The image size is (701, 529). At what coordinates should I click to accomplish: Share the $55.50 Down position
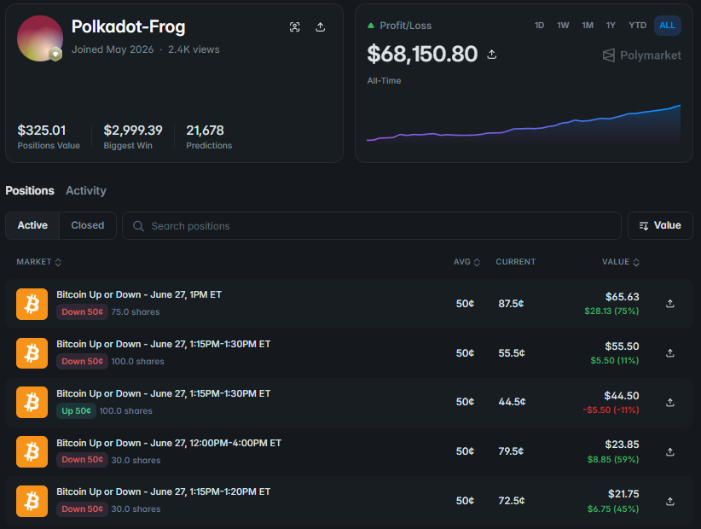(x=669, y=353)
